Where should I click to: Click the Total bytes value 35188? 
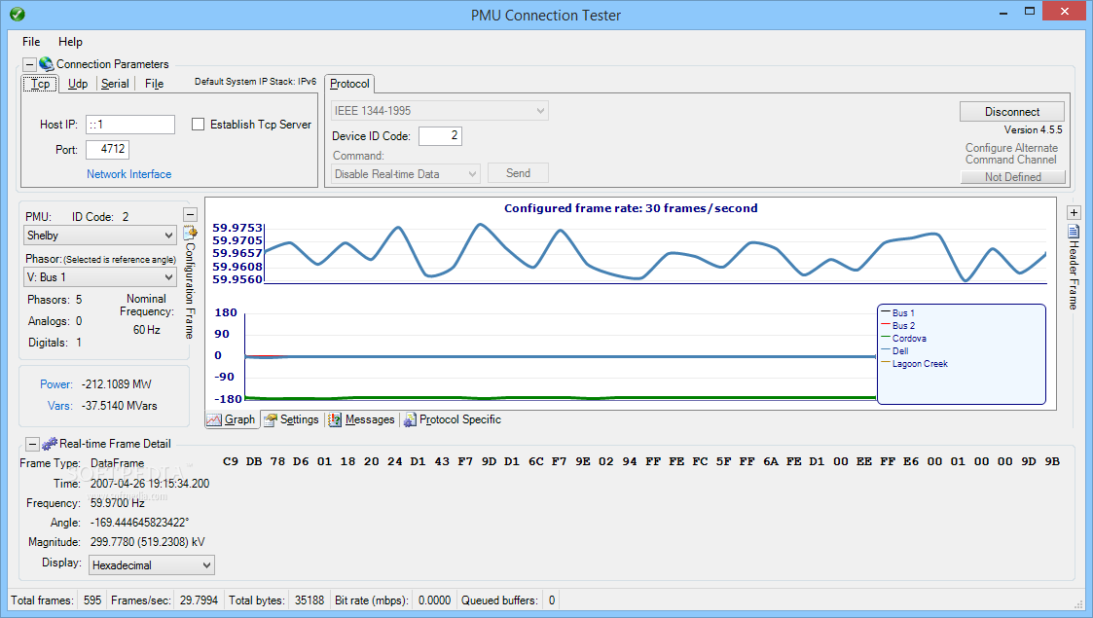point(310,600)
